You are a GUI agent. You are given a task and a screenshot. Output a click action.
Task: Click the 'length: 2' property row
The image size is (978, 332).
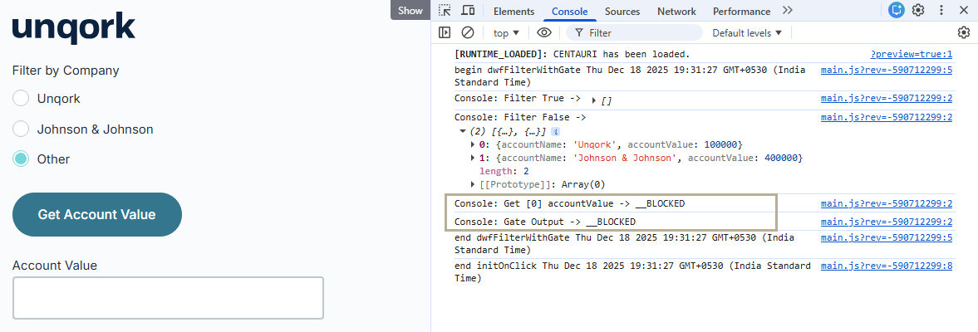(x=504, y=171)
